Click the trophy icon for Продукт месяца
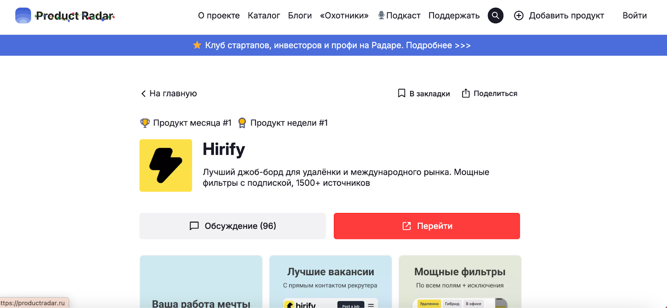 (x=145, y=123)
